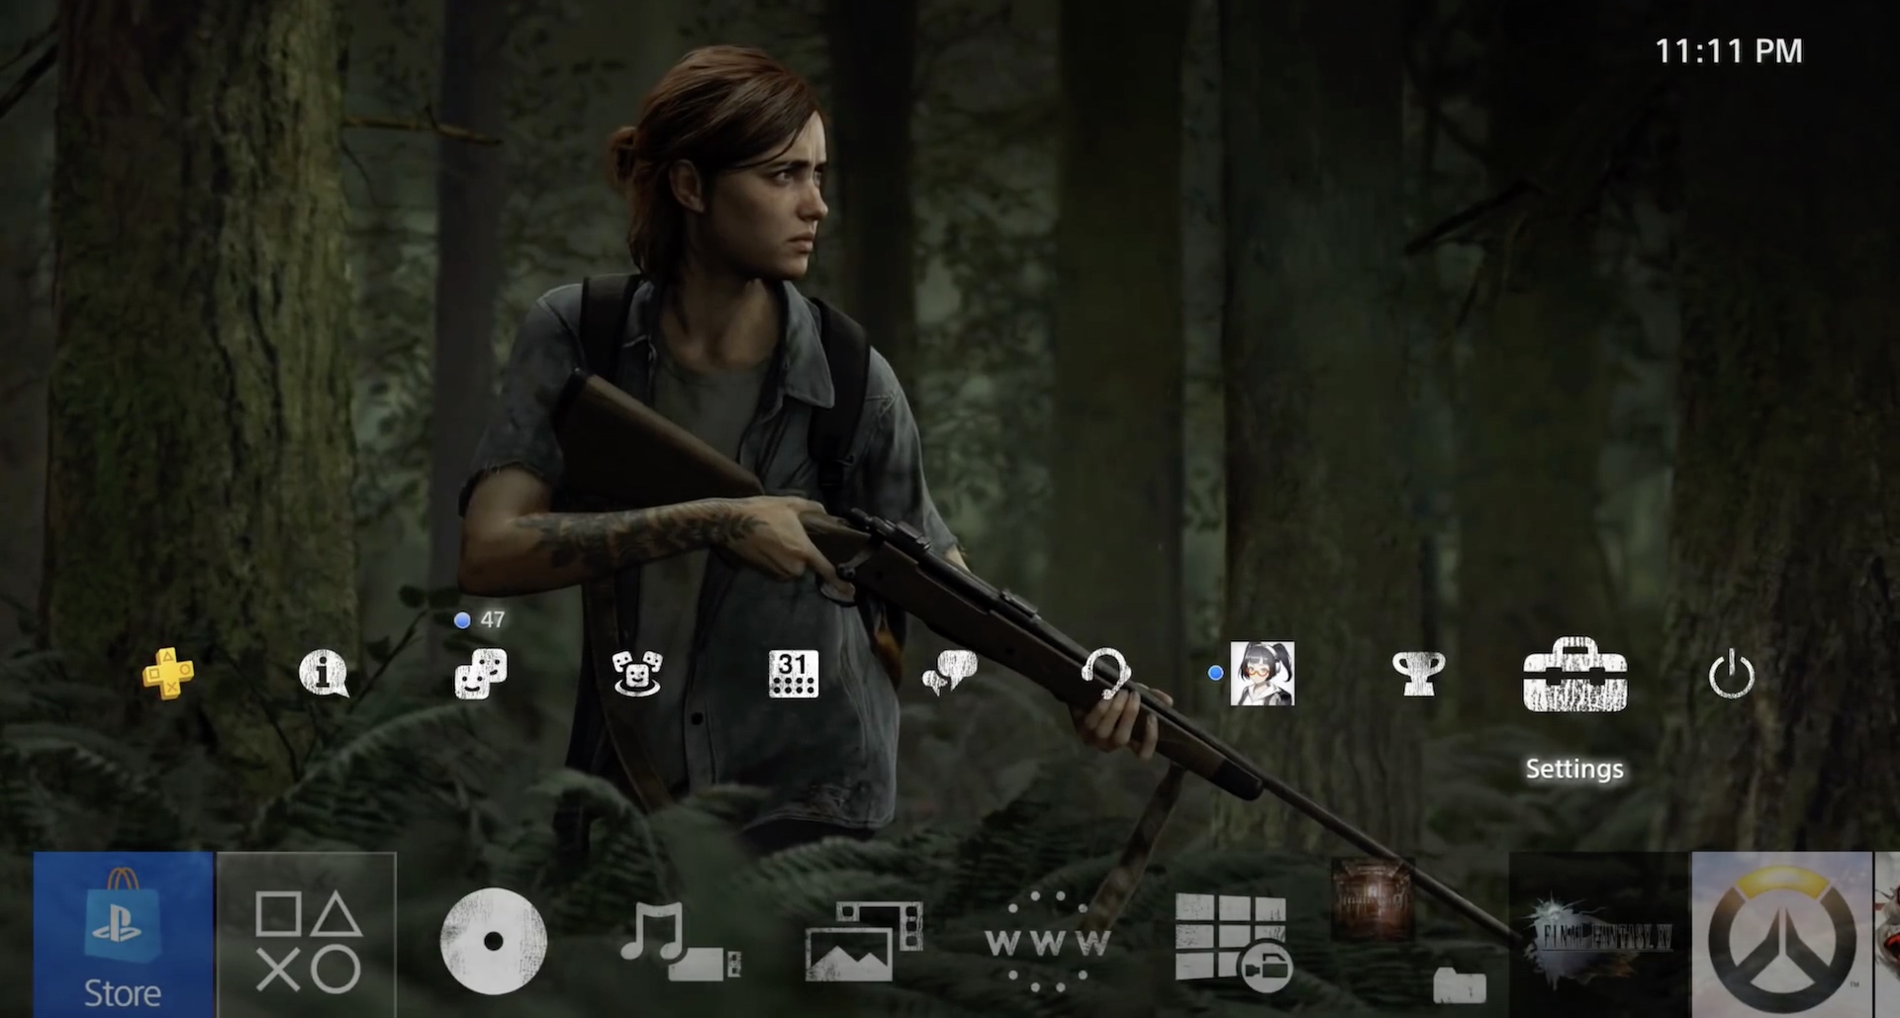Select the disc icon
The height and width of the screenshot is (1018, 1900).
coord(493,941)
